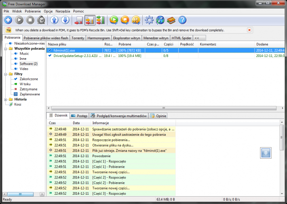The image size is (287, 204).
Task: Click orange stop-all downloads icon
Action: coord(125,20)
